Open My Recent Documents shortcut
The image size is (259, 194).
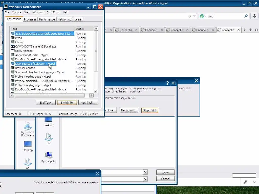pos(28,130)
